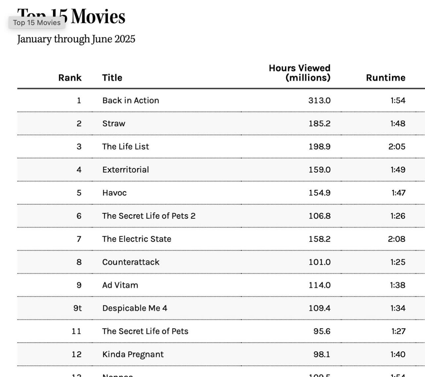This screenshot has width=425, height=377.
Task: Click the Title column header
Action: click(x=112, y=78)
